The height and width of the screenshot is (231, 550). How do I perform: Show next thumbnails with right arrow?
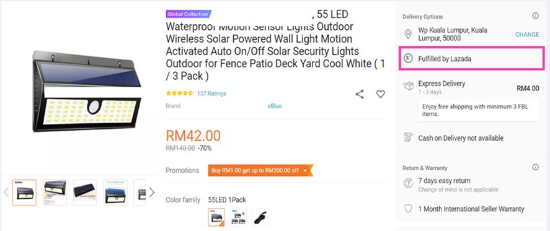click(152, 192)
